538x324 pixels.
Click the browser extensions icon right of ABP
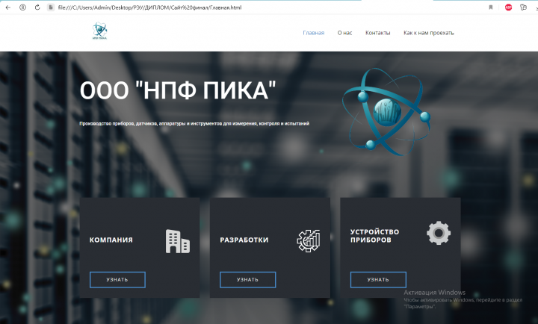[x=523, y=7]
